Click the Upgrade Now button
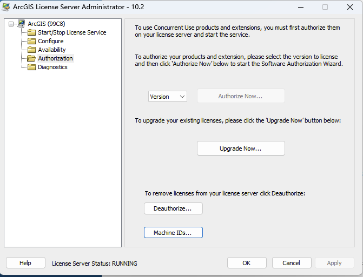This screenshot has height=277, width=363. (x=241, y=148)
